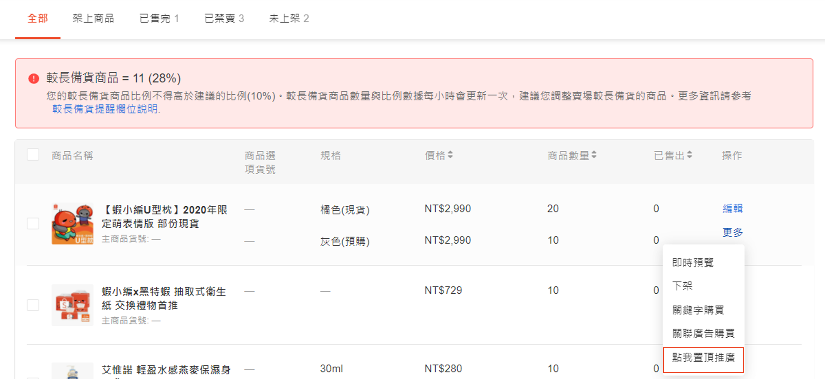This screenshot has width=825, height=379.
Task: Click 編輯 for 蝦小編U型枕 product
Action: (x=733, y=208)
